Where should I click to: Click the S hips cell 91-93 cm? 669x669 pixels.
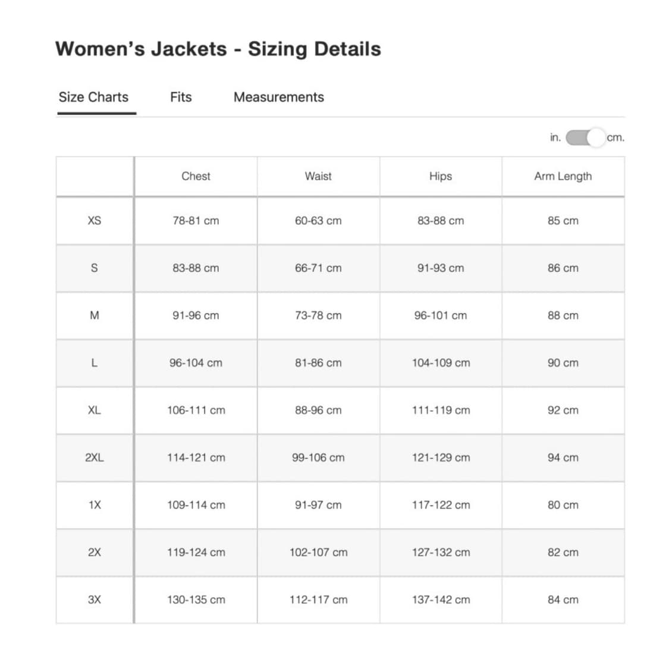point(441,268)
